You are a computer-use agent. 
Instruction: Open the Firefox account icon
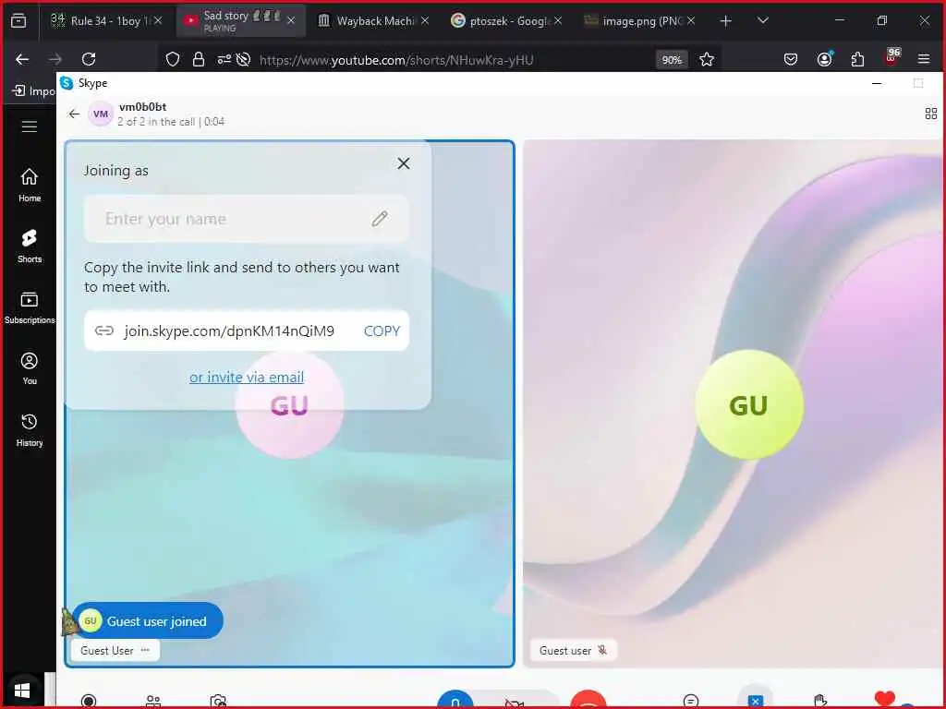click(x=824, y=58)
